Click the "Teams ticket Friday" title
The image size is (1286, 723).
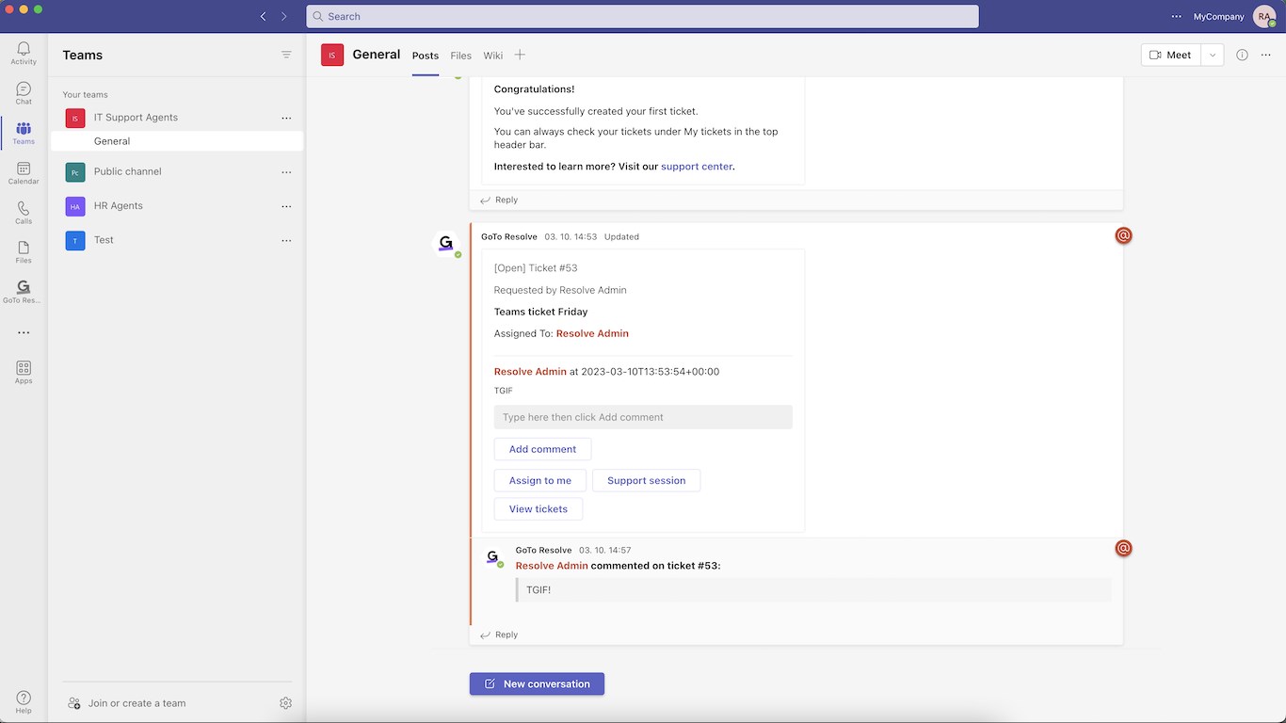click(540, 312)
